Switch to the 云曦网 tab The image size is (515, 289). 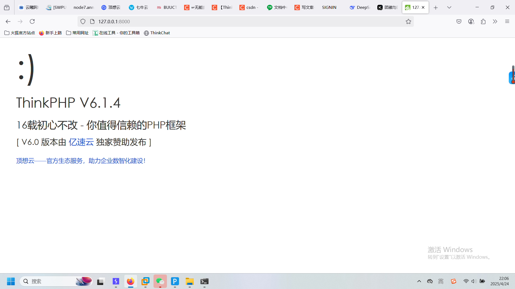[29, 7]
